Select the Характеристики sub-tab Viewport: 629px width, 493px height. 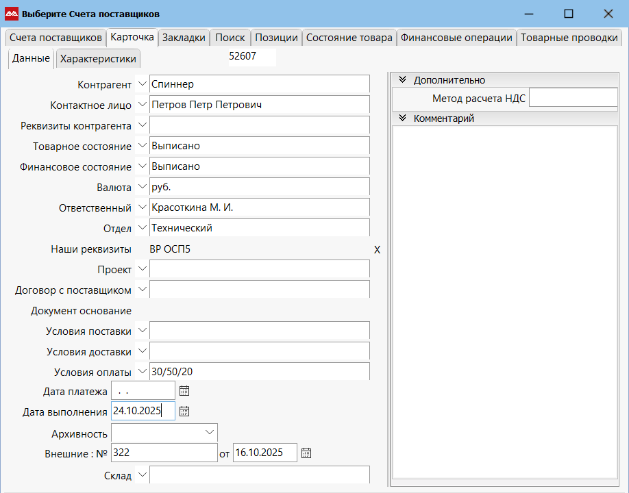tap(98, 59)
